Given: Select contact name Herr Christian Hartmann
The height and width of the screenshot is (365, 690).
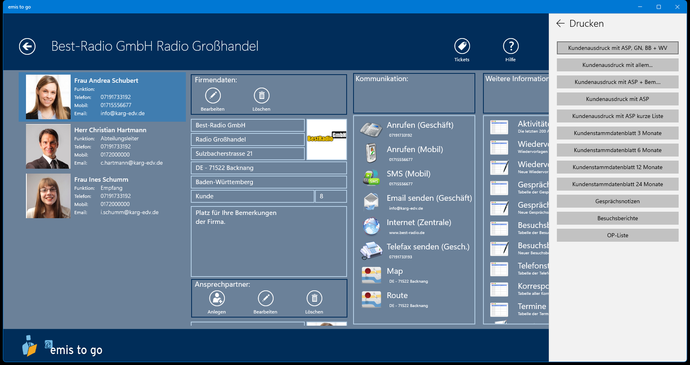Looking at the screenshot, I should 110,130.
